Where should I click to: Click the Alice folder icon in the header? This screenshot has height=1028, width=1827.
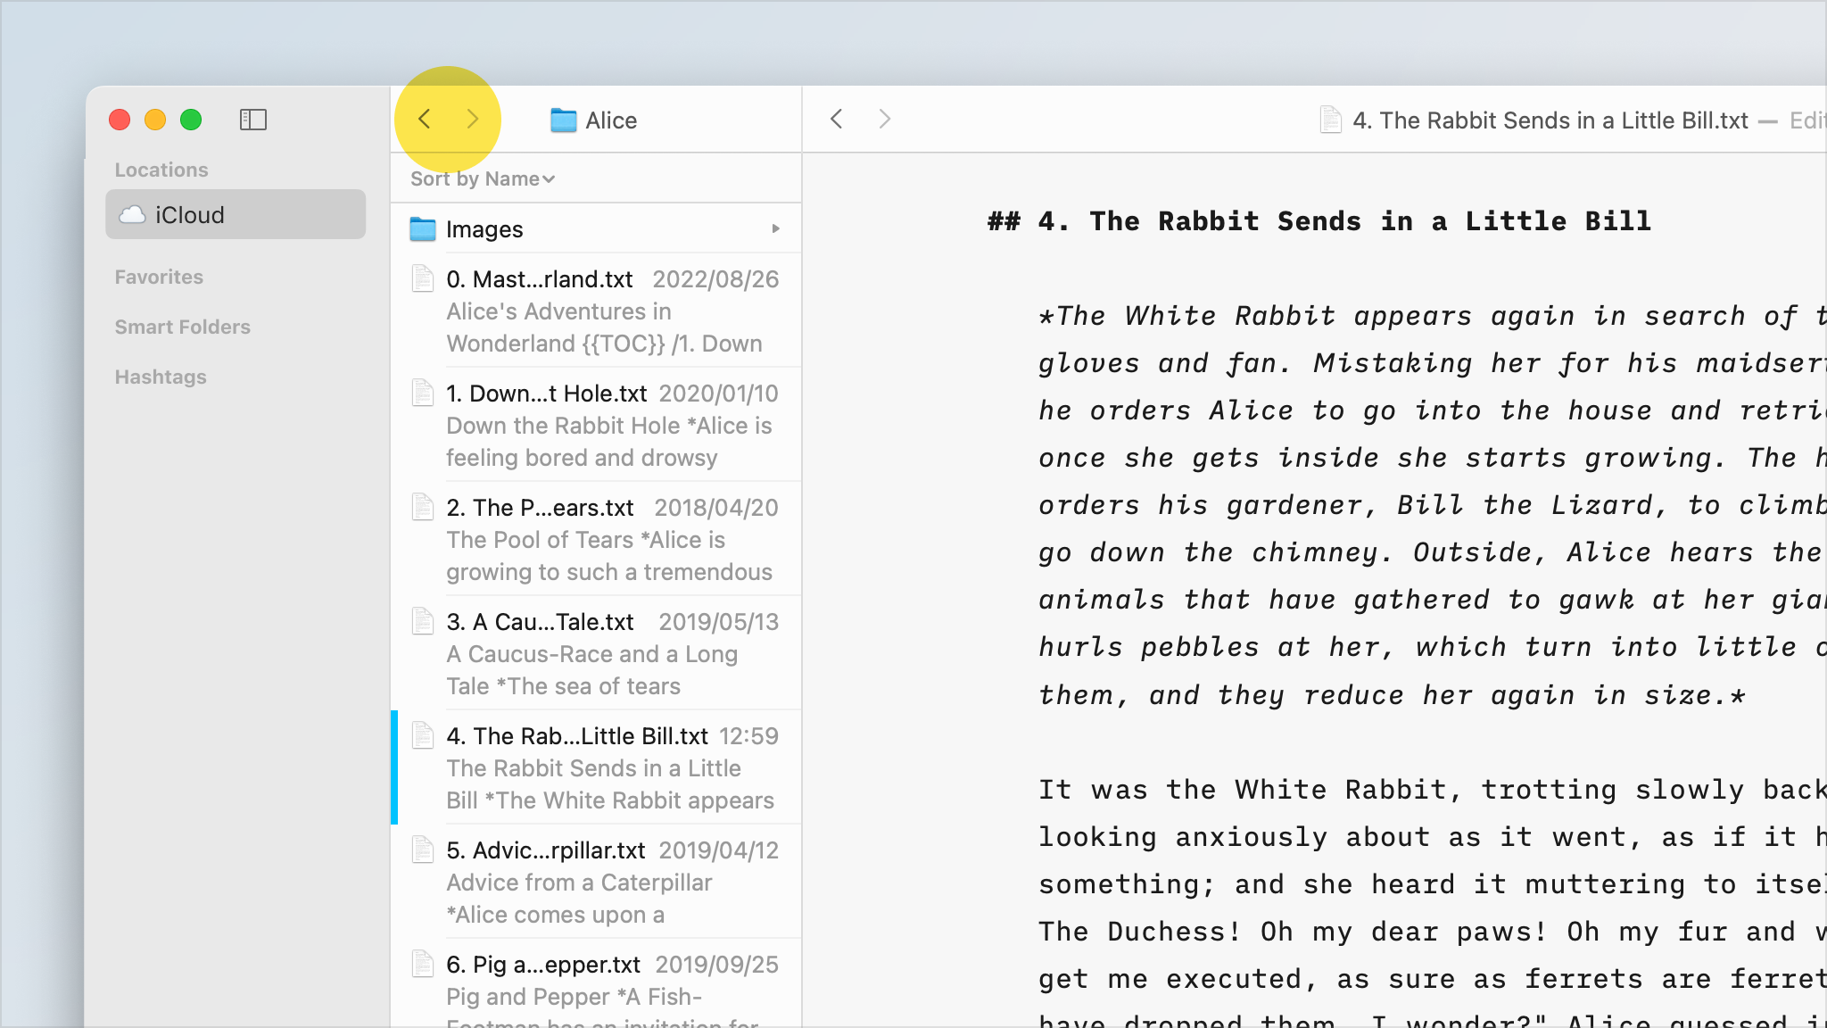[x=563, y=120]
